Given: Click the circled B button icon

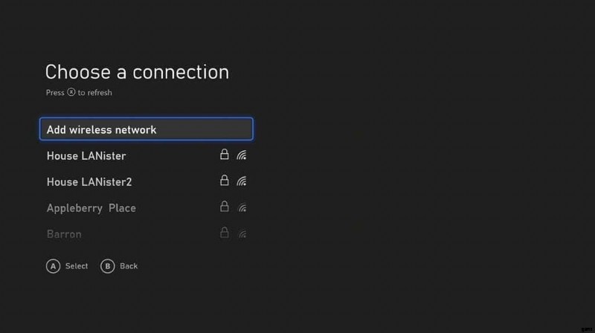Looking at the screenshot, I should 107,266.
